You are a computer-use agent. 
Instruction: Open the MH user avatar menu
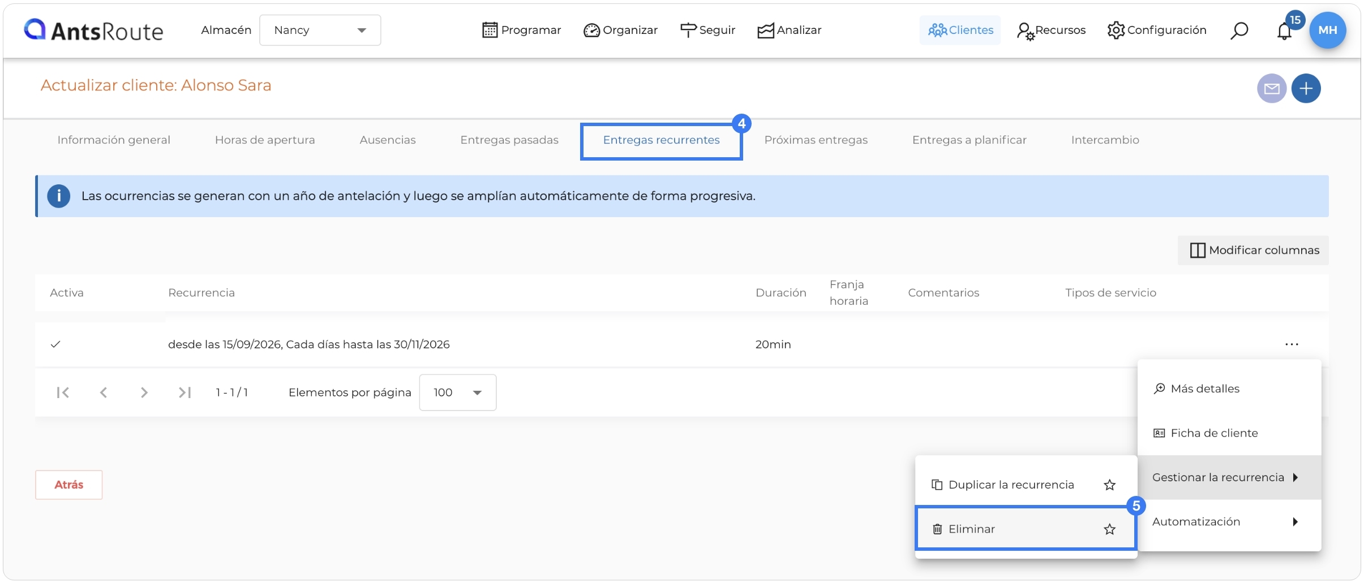(x=1327, y=30)
